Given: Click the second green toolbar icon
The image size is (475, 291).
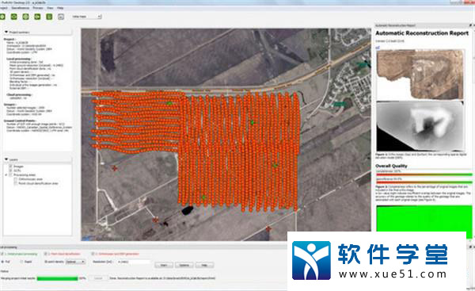Looking at the screenshot, I should [x=14, y=17].
